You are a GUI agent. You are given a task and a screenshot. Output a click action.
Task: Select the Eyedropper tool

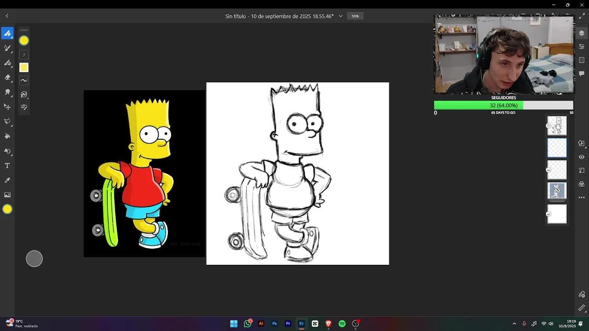click(x=7, y=180)
